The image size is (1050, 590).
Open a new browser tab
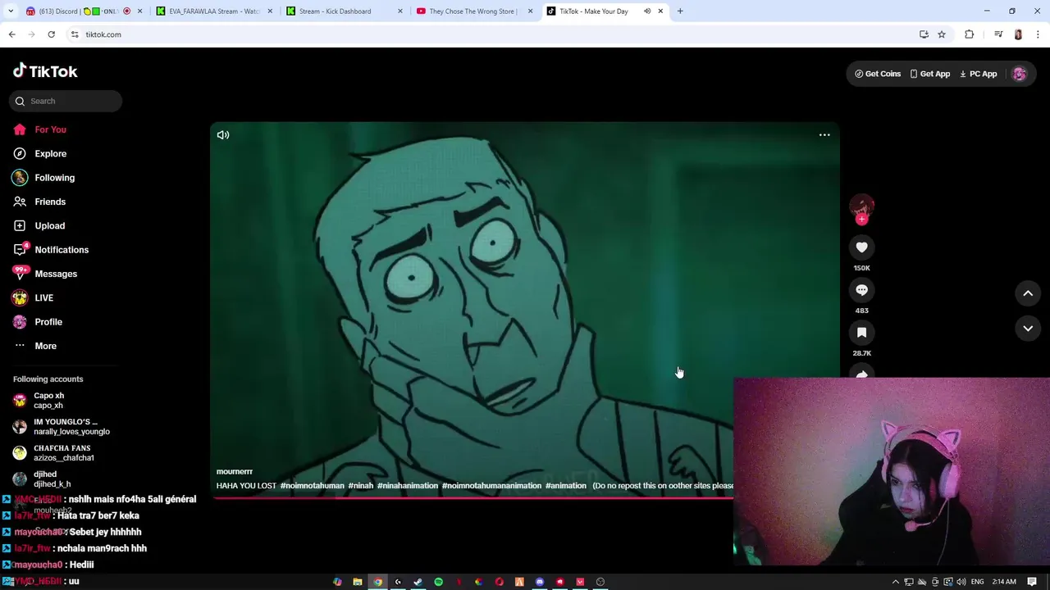click(x=680, y=11)
